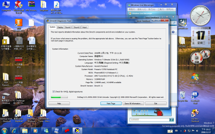Click Send Feedback on the background window title bar
Screen dimensions: 215x134
tap(152, 17)
